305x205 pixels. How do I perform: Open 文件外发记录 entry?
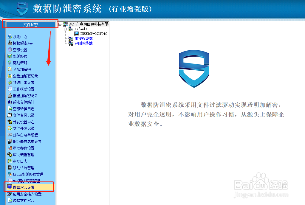point(24,128)
